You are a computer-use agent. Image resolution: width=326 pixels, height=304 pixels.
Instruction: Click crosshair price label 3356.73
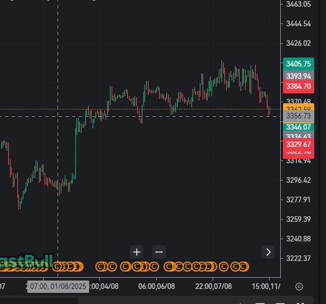[299, 116]
